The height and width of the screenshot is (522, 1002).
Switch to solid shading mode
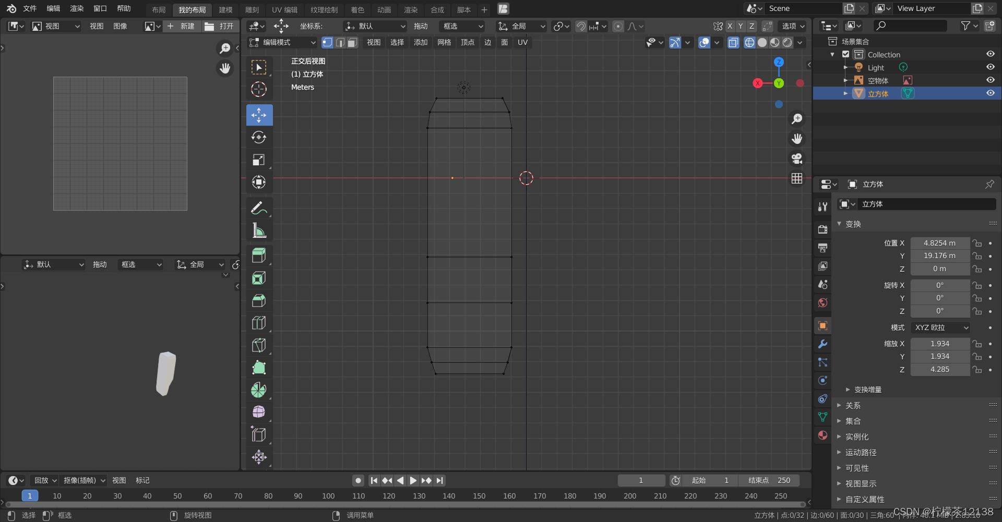tap(762, 43)
